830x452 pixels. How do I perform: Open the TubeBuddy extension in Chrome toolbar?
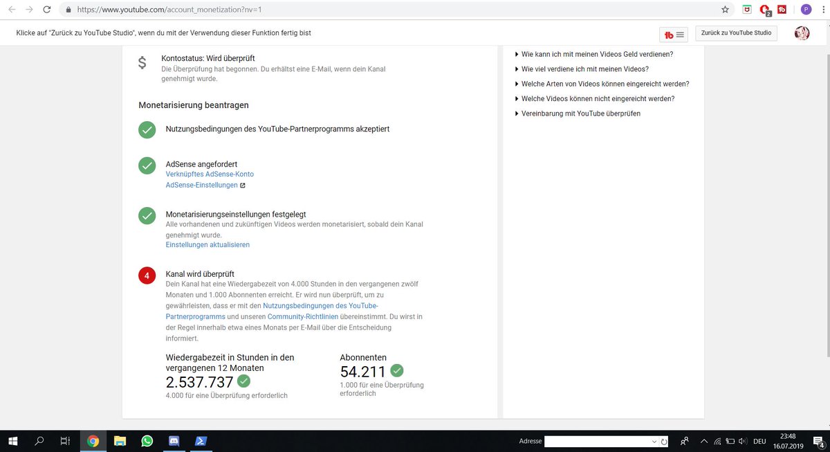782,10
